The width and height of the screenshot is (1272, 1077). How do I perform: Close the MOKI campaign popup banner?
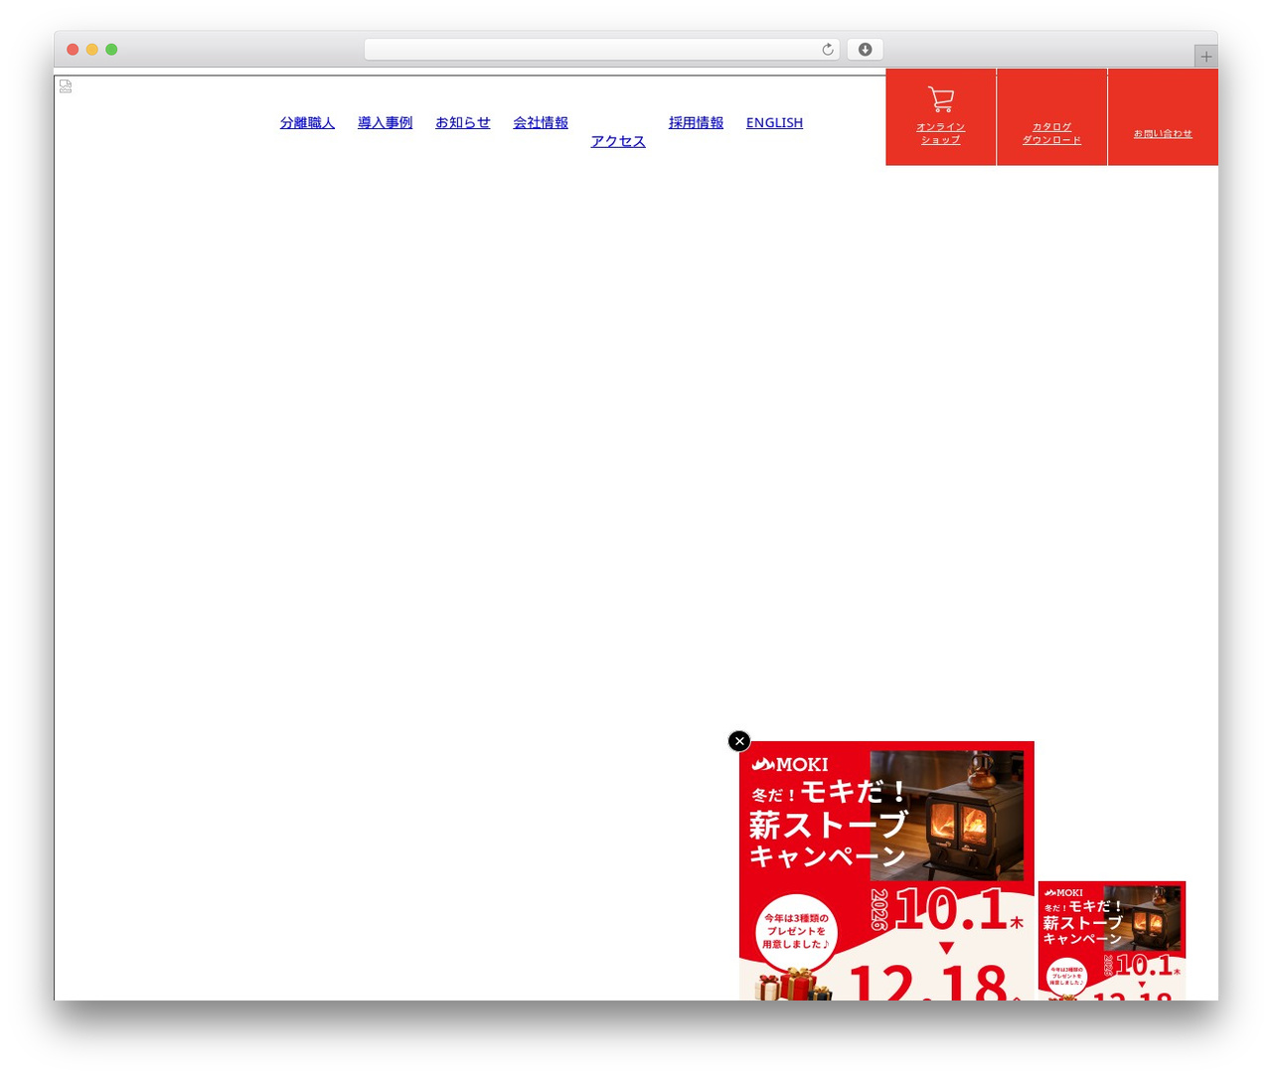tap(739, 741)
